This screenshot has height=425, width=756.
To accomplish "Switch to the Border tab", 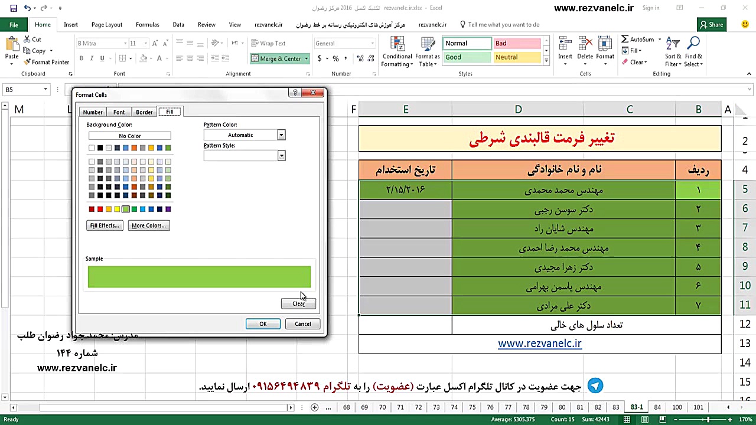I will pyautogui.click(x=144, y=112).
